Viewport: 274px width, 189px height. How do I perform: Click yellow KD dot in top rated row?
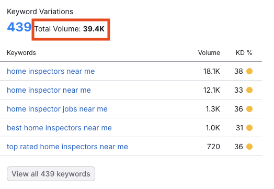click(x=249, y=147)
